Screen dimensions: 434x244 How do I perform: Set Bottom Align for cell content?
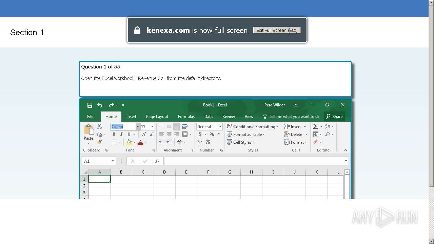177,126
